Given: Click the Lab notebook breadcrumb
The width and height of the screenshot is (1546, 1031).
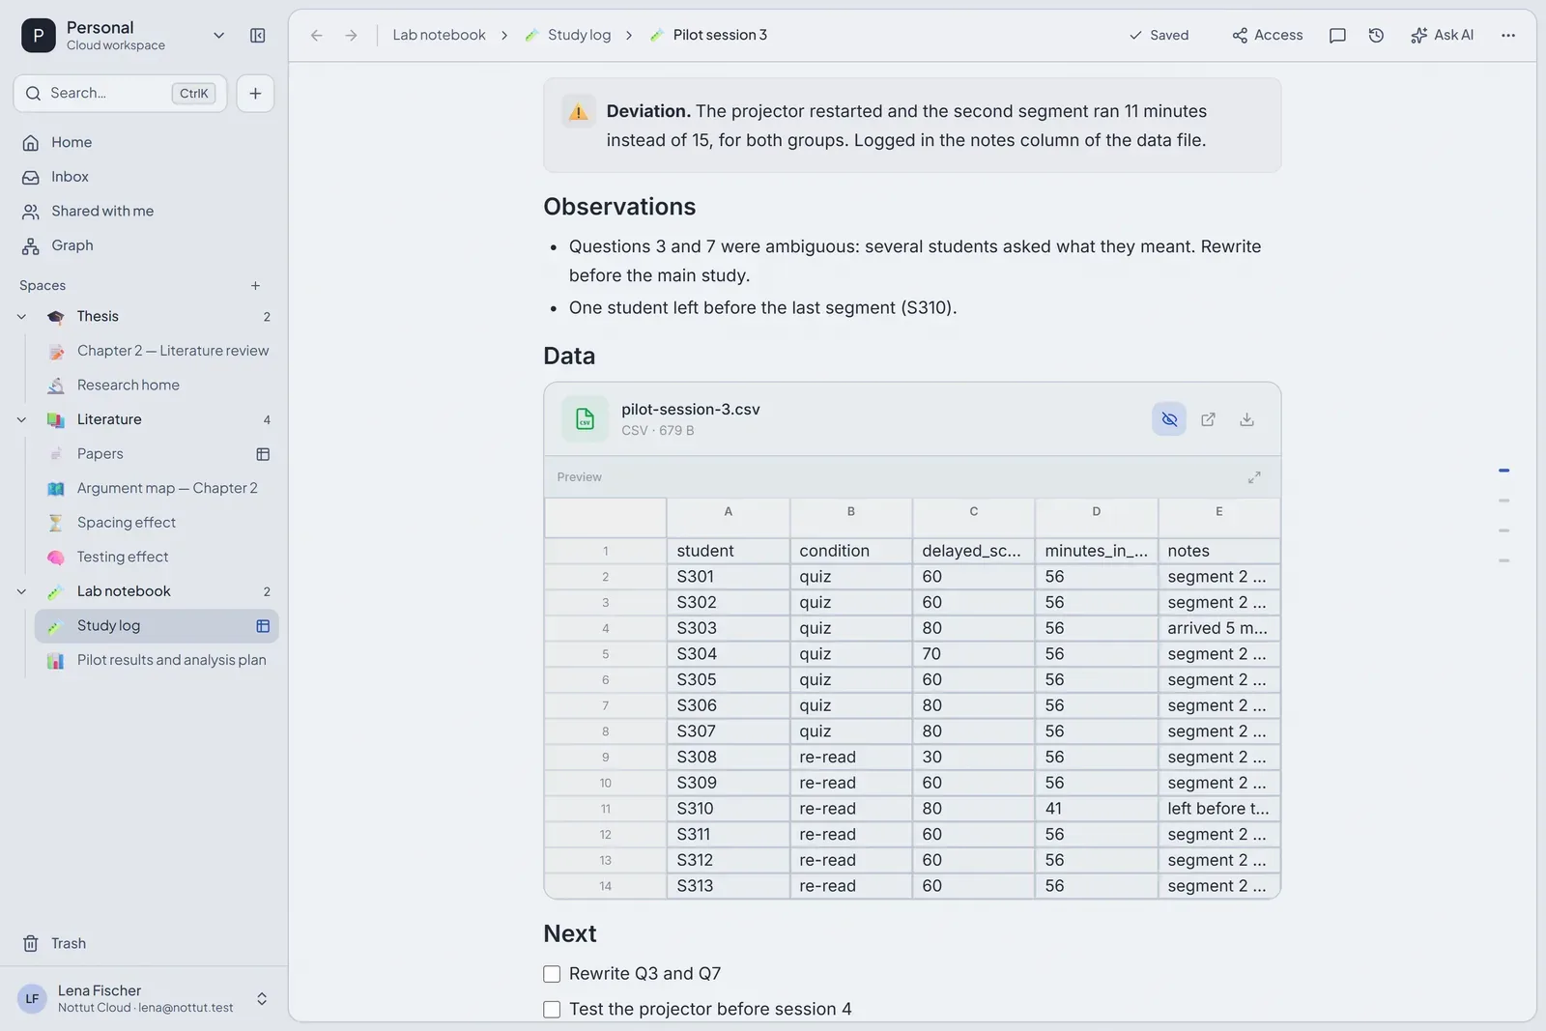Looking at the screenshot, I should 439,36.
